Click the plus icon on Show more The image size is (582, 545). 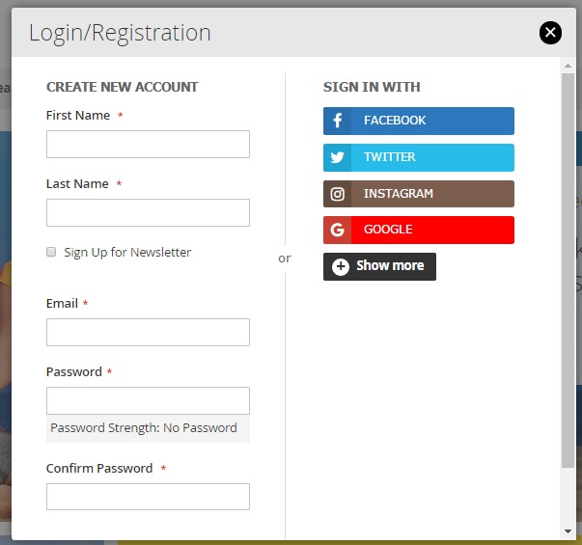pos(341,266)
